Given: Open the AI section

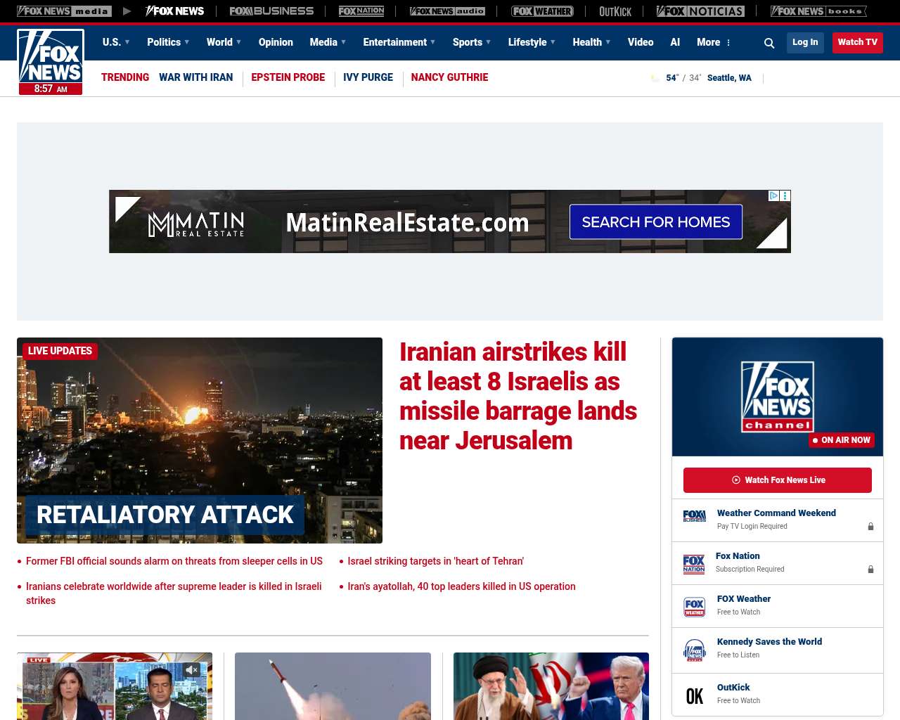Looking at the screenshot, I should coord(675,42).
